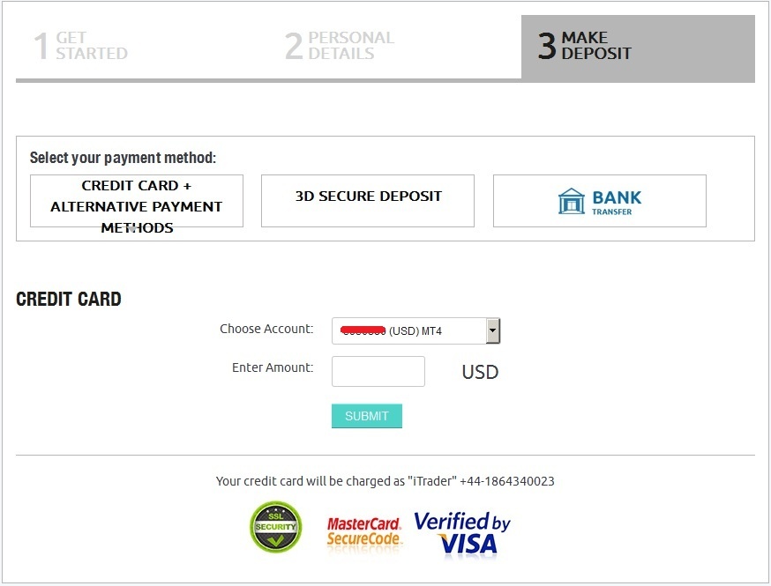Select the 3D Secure Deposit payment method

[x=367, y=200]
